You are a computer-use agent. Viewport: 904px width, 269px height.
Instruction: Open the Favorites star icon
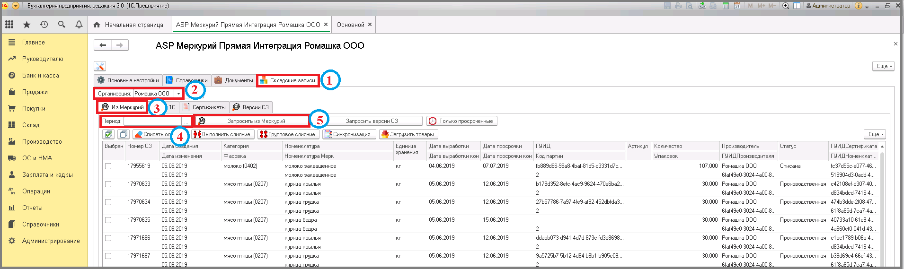point(27,25)
